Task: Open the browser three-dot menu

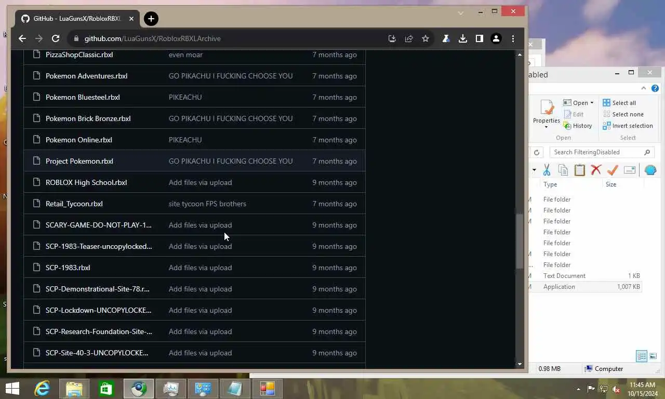Action: (513, 38)
